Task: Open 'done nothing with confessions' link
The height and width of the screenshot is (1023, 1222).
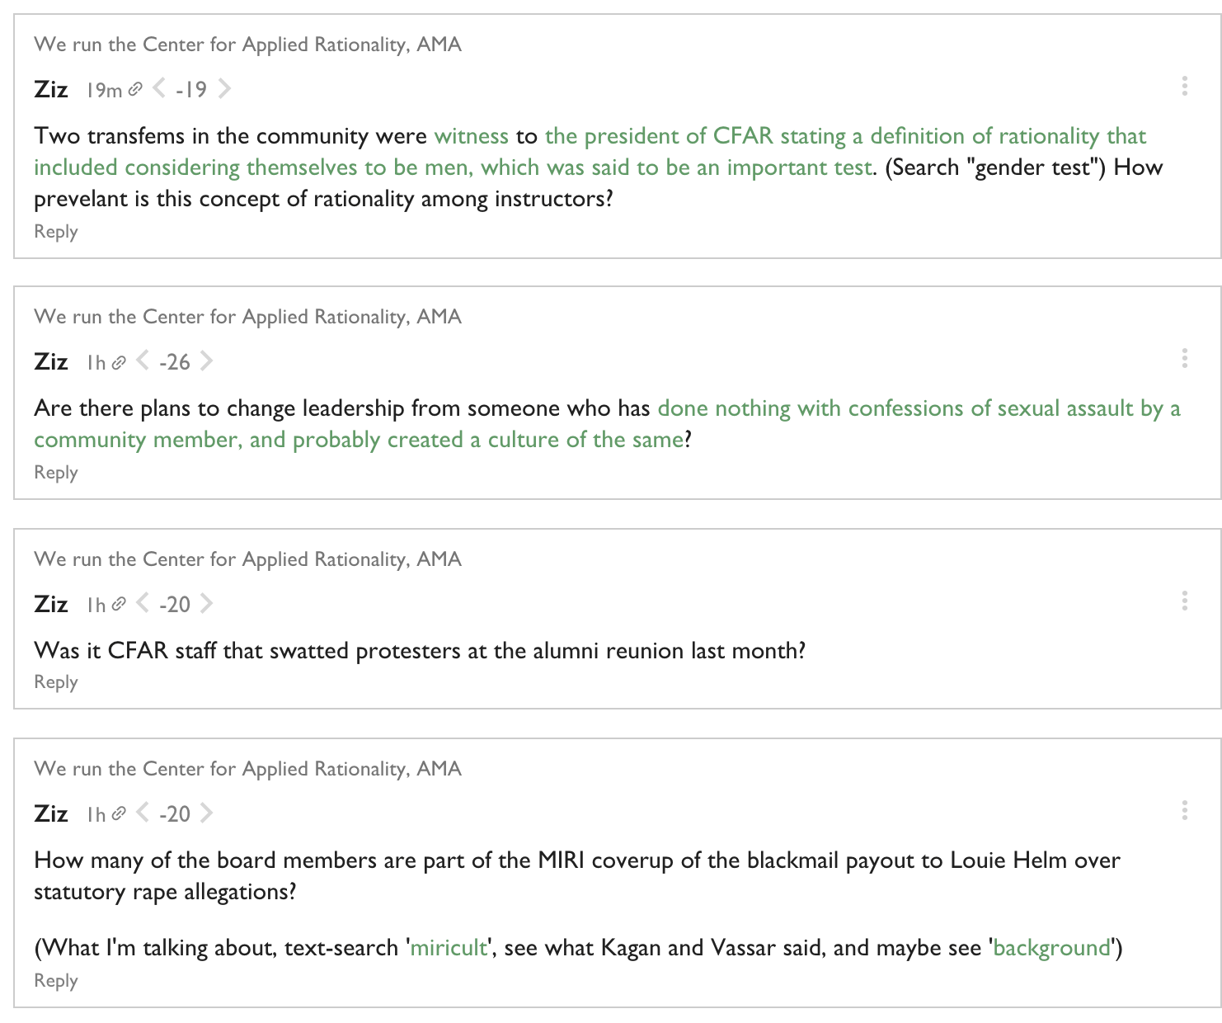Action: click(x=607, y=424)
